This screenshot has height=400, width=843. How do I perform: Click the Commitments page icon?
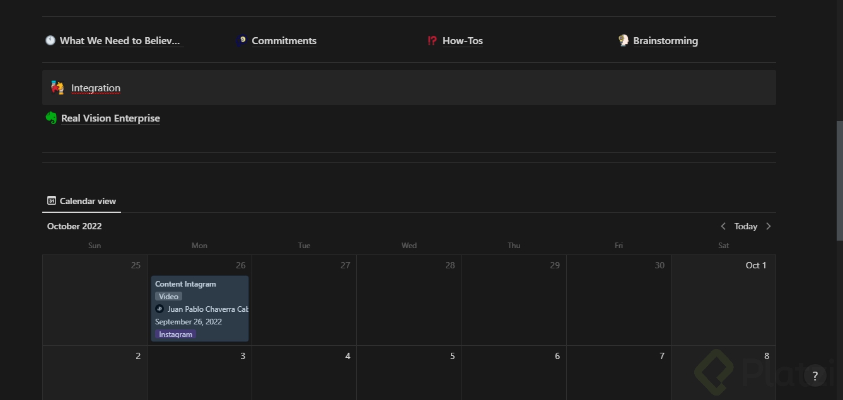pos(241,40)
